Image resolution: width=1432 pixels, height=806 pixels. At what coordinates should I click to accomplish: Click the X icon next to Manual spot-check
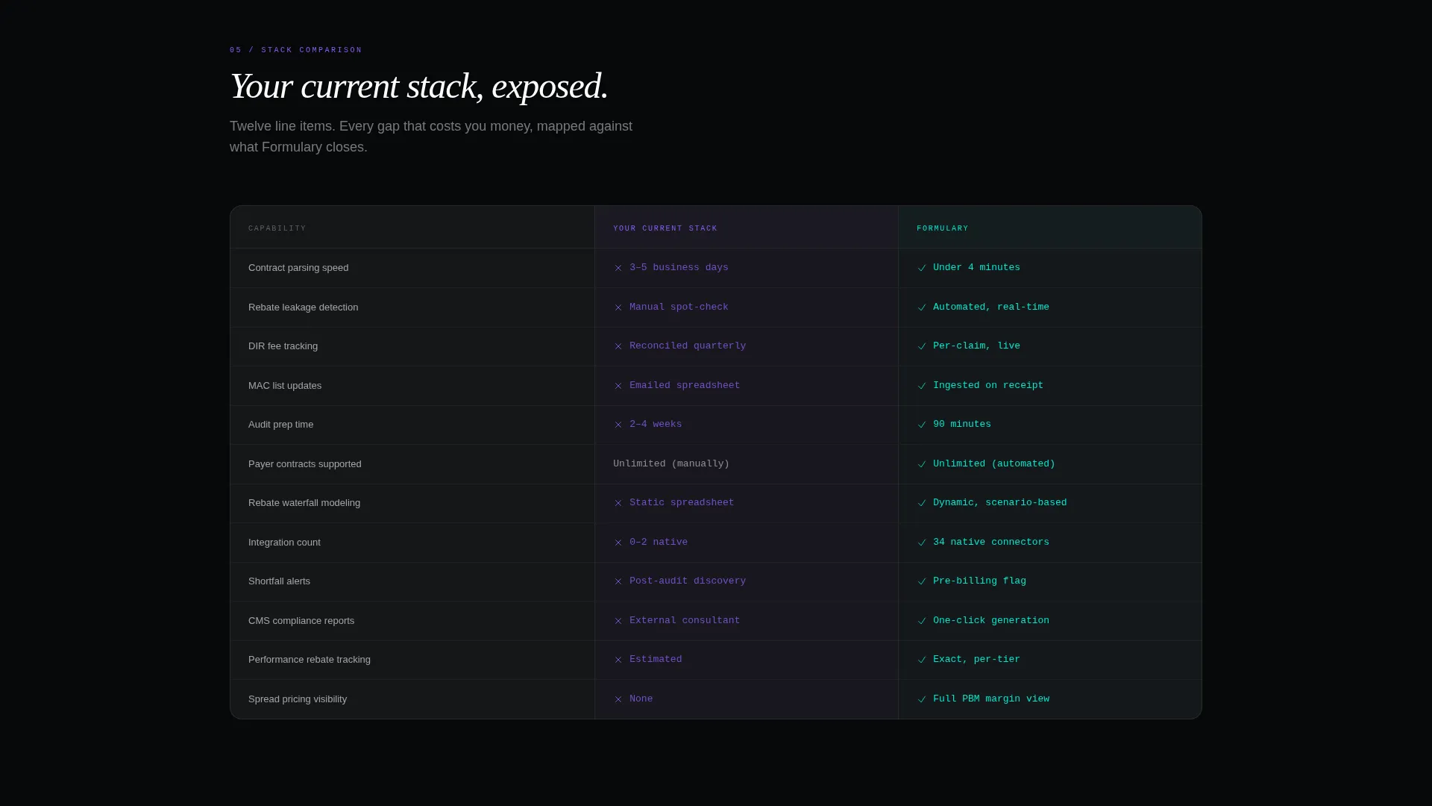[618, 307]
